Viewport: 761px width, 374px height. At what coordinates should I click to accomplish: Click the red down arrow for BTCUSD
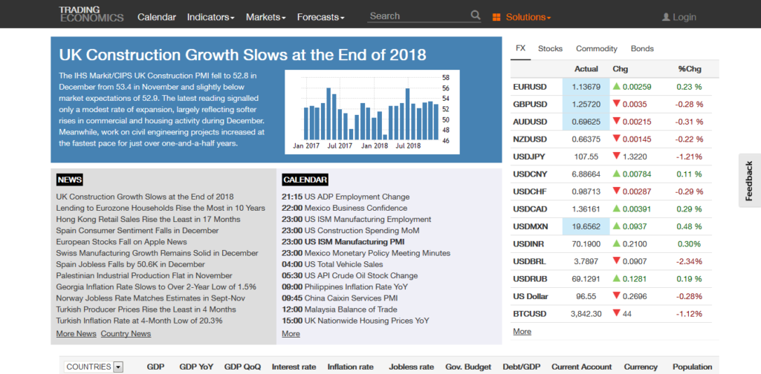[616, 313]
